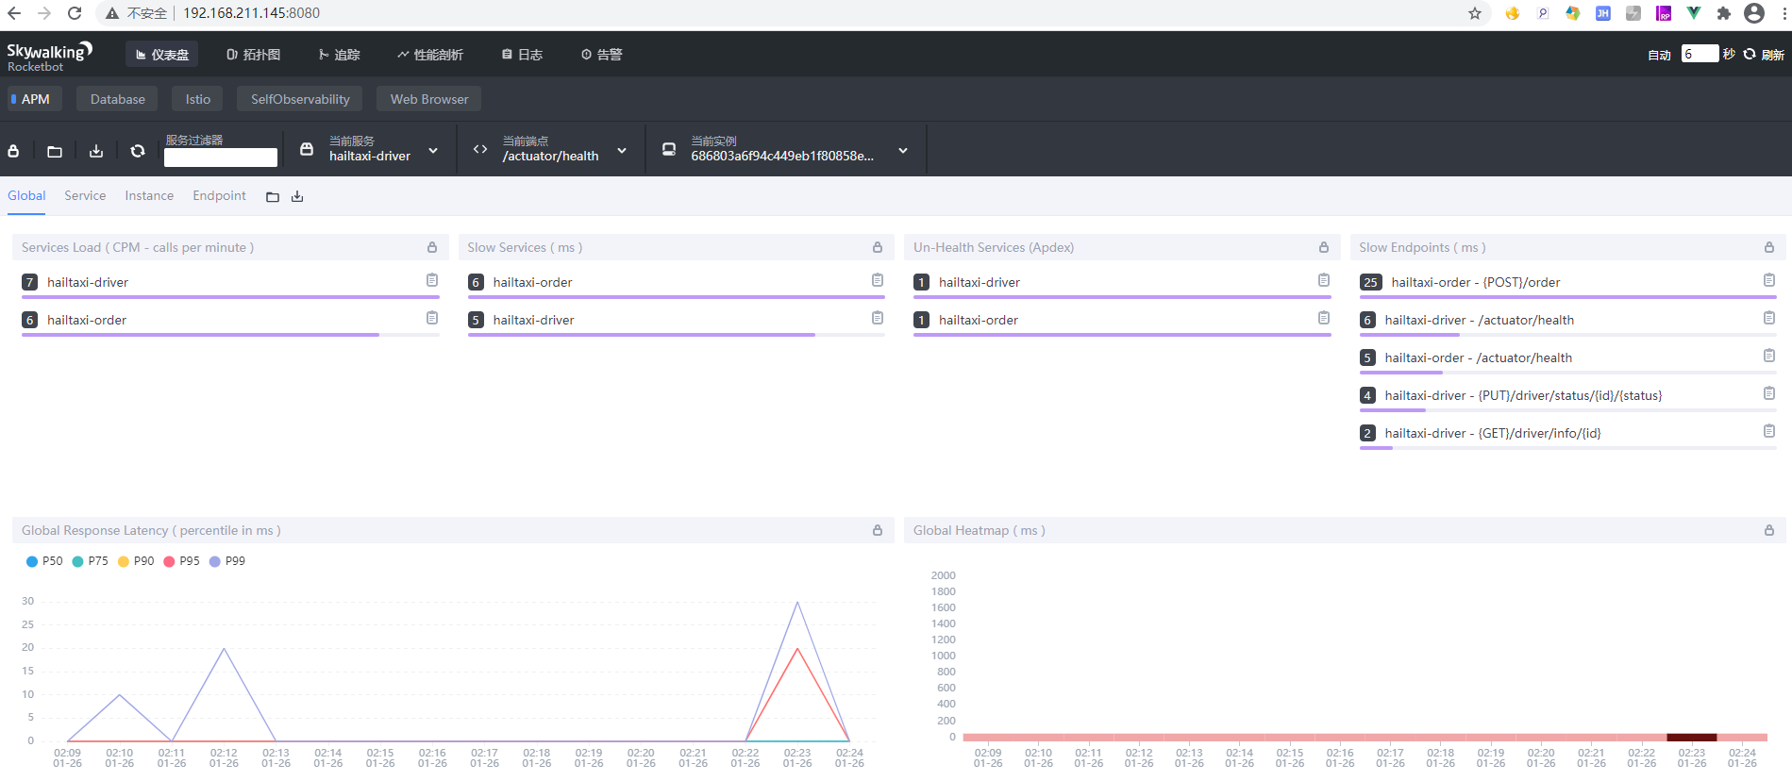The image size is (1792, 781).
Task: Switch to the Service tab
Action: [x=85, y=195]
